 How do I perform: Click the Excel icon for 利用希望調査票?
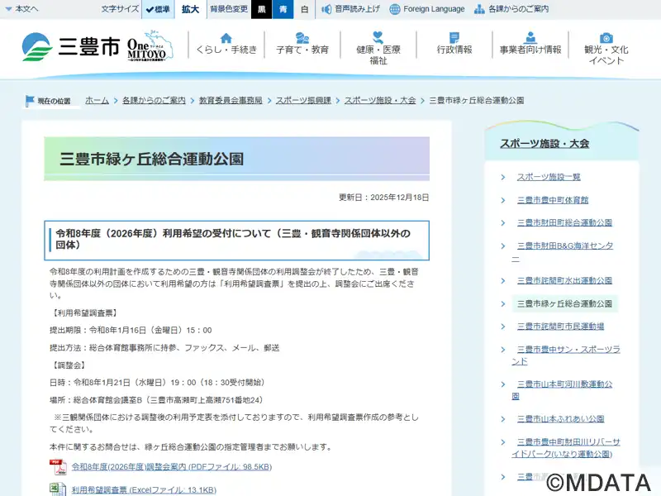click(59, 489)
